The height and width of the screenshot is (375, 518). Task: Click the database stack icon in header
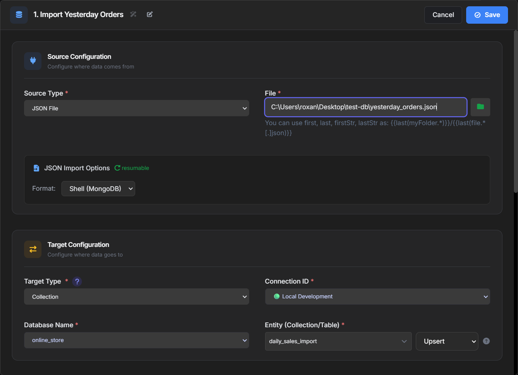click(x=19, y=15)
